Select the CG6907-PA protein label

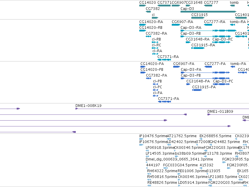click(x=183, y=64)
